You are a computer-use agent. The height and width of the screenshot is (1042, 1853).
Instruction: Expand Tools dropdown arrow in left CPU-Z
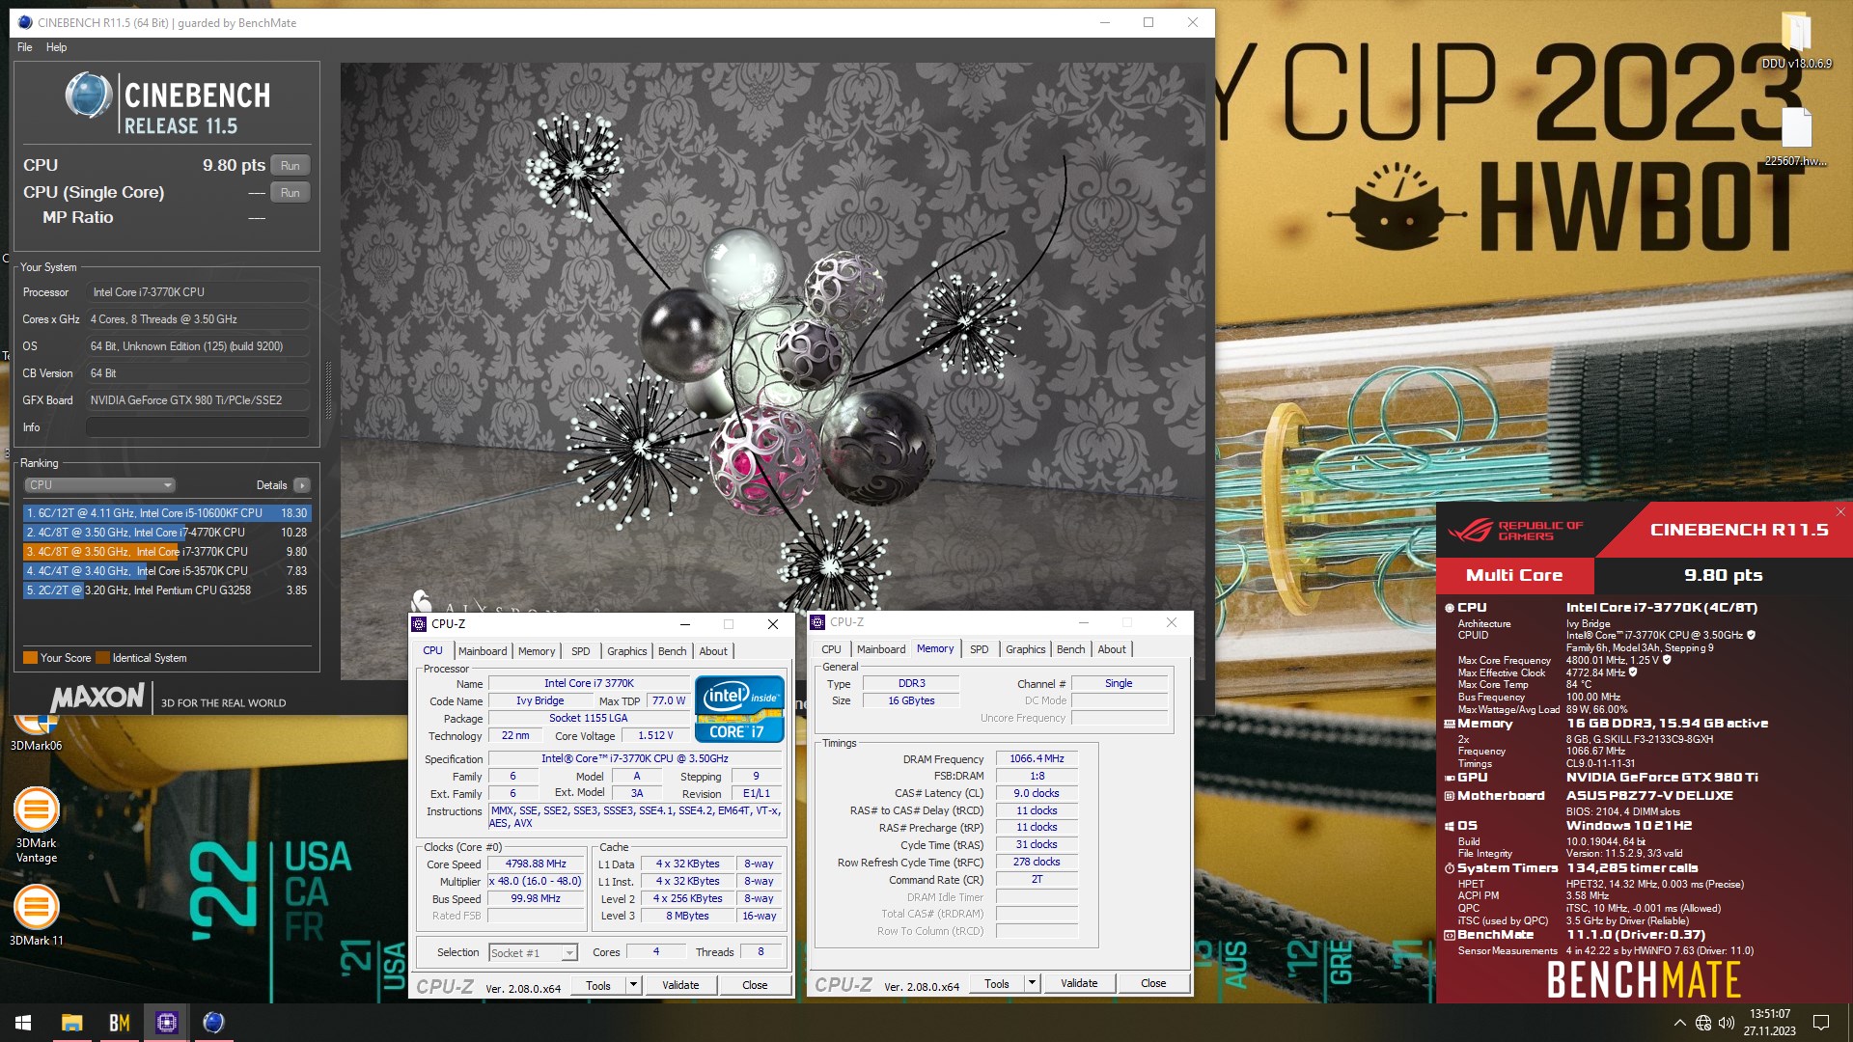pos(634,985)
